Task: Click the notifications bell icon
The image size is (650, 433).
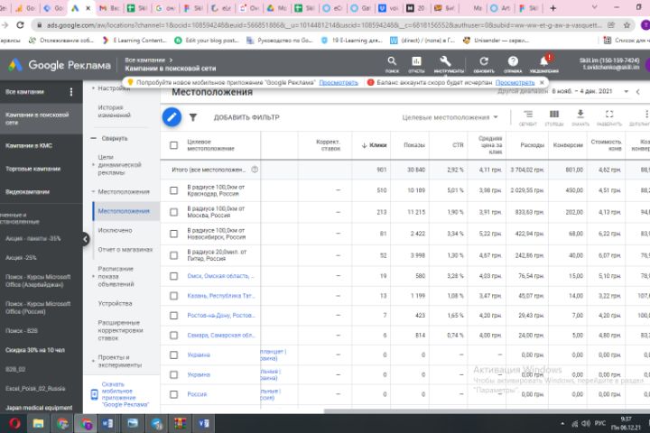Action: 543,62
